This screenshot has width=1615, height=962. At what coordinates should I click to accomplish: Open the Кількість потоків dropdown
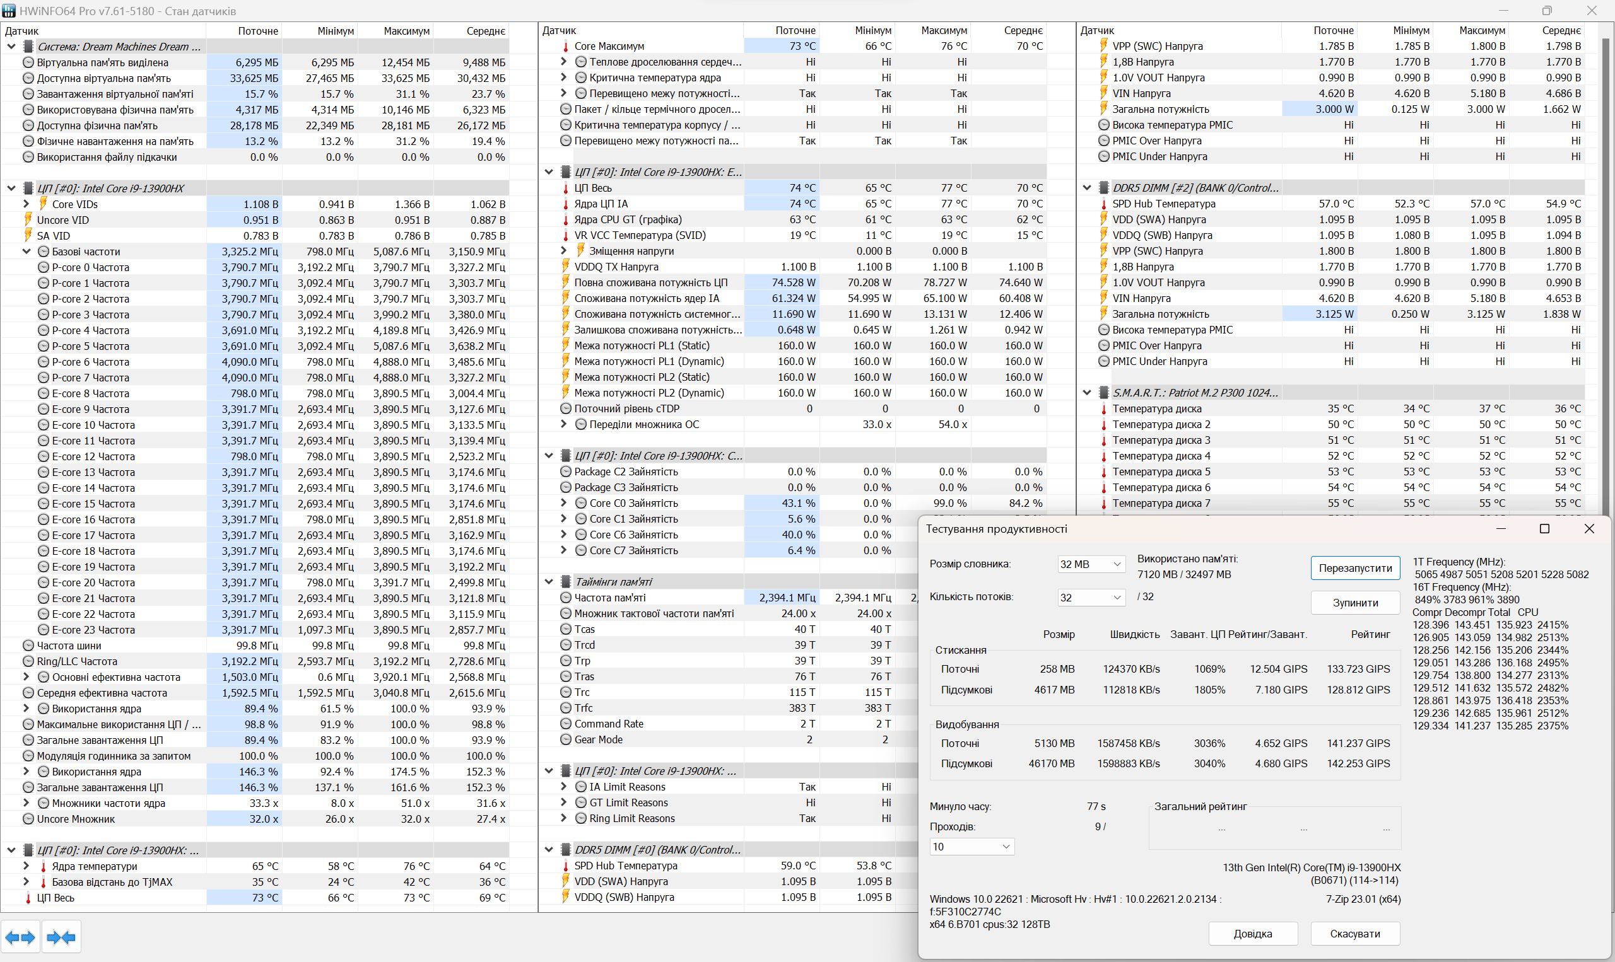point(1091,597)
